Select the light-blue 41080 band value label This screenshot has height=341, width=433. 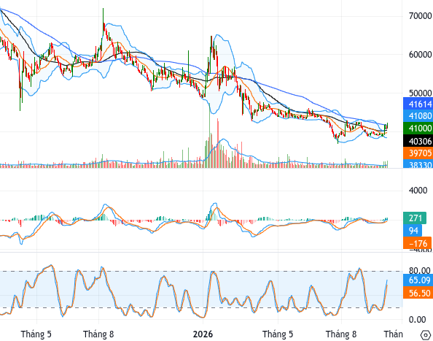tap(418, 116)
